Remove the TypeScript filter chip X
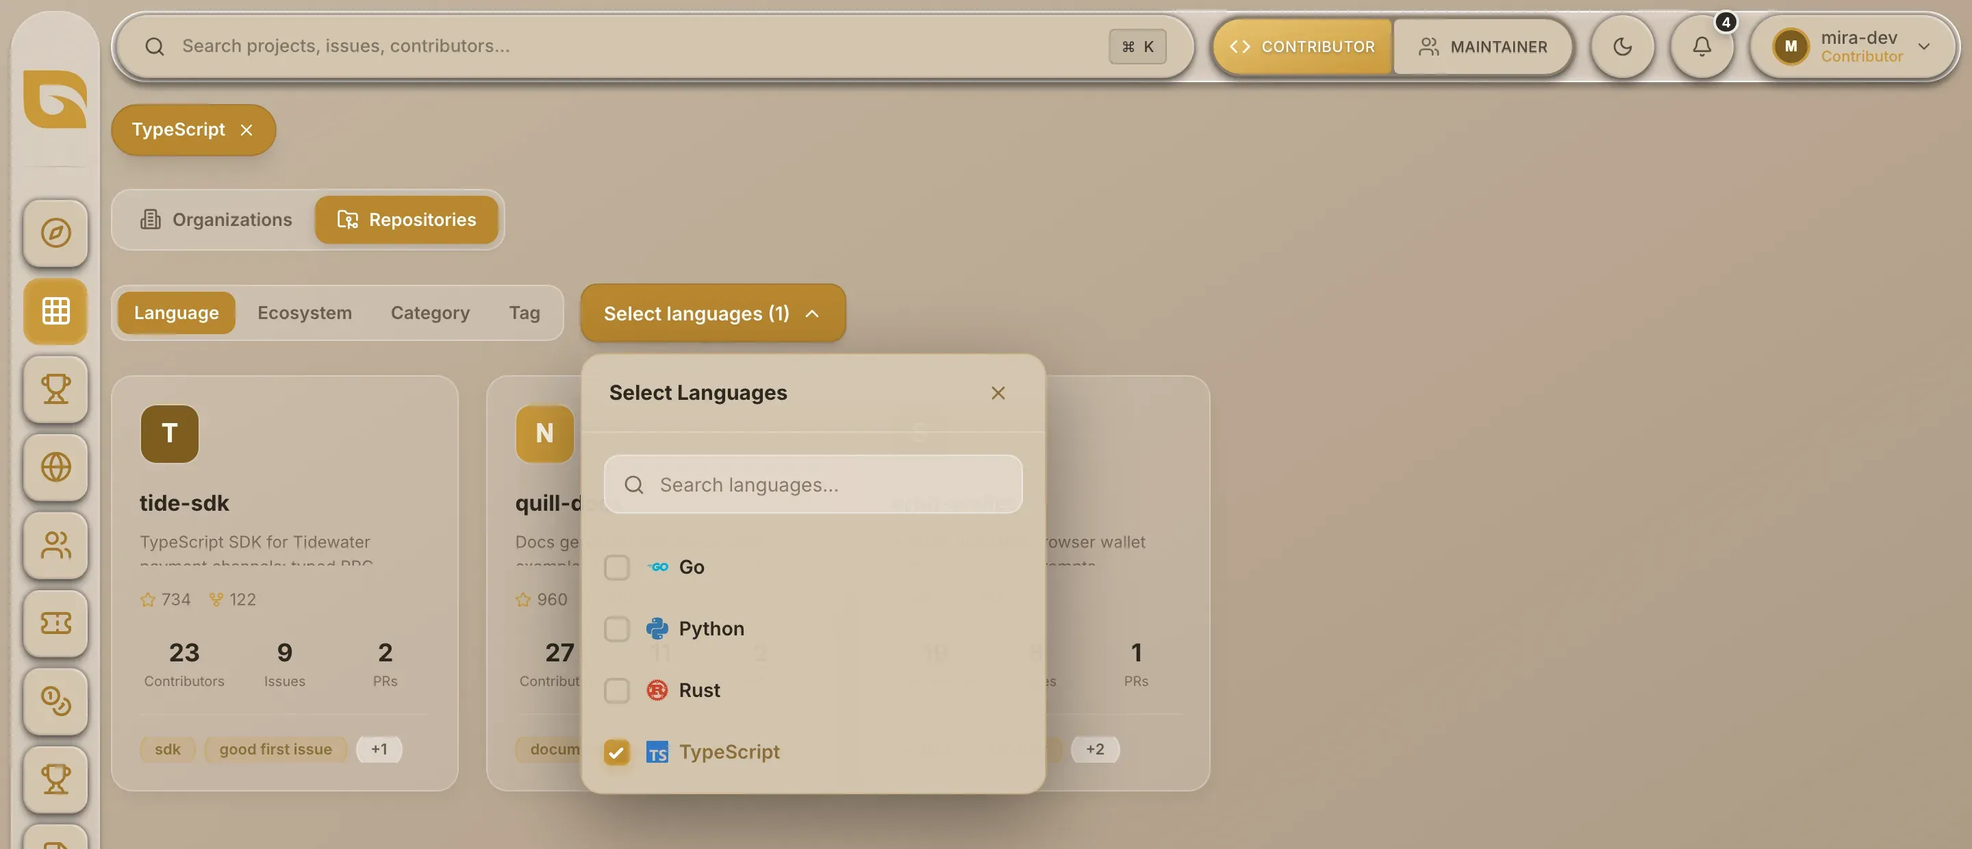The width and height of the screenshot is (1972, 849). (x=246, y=130)
